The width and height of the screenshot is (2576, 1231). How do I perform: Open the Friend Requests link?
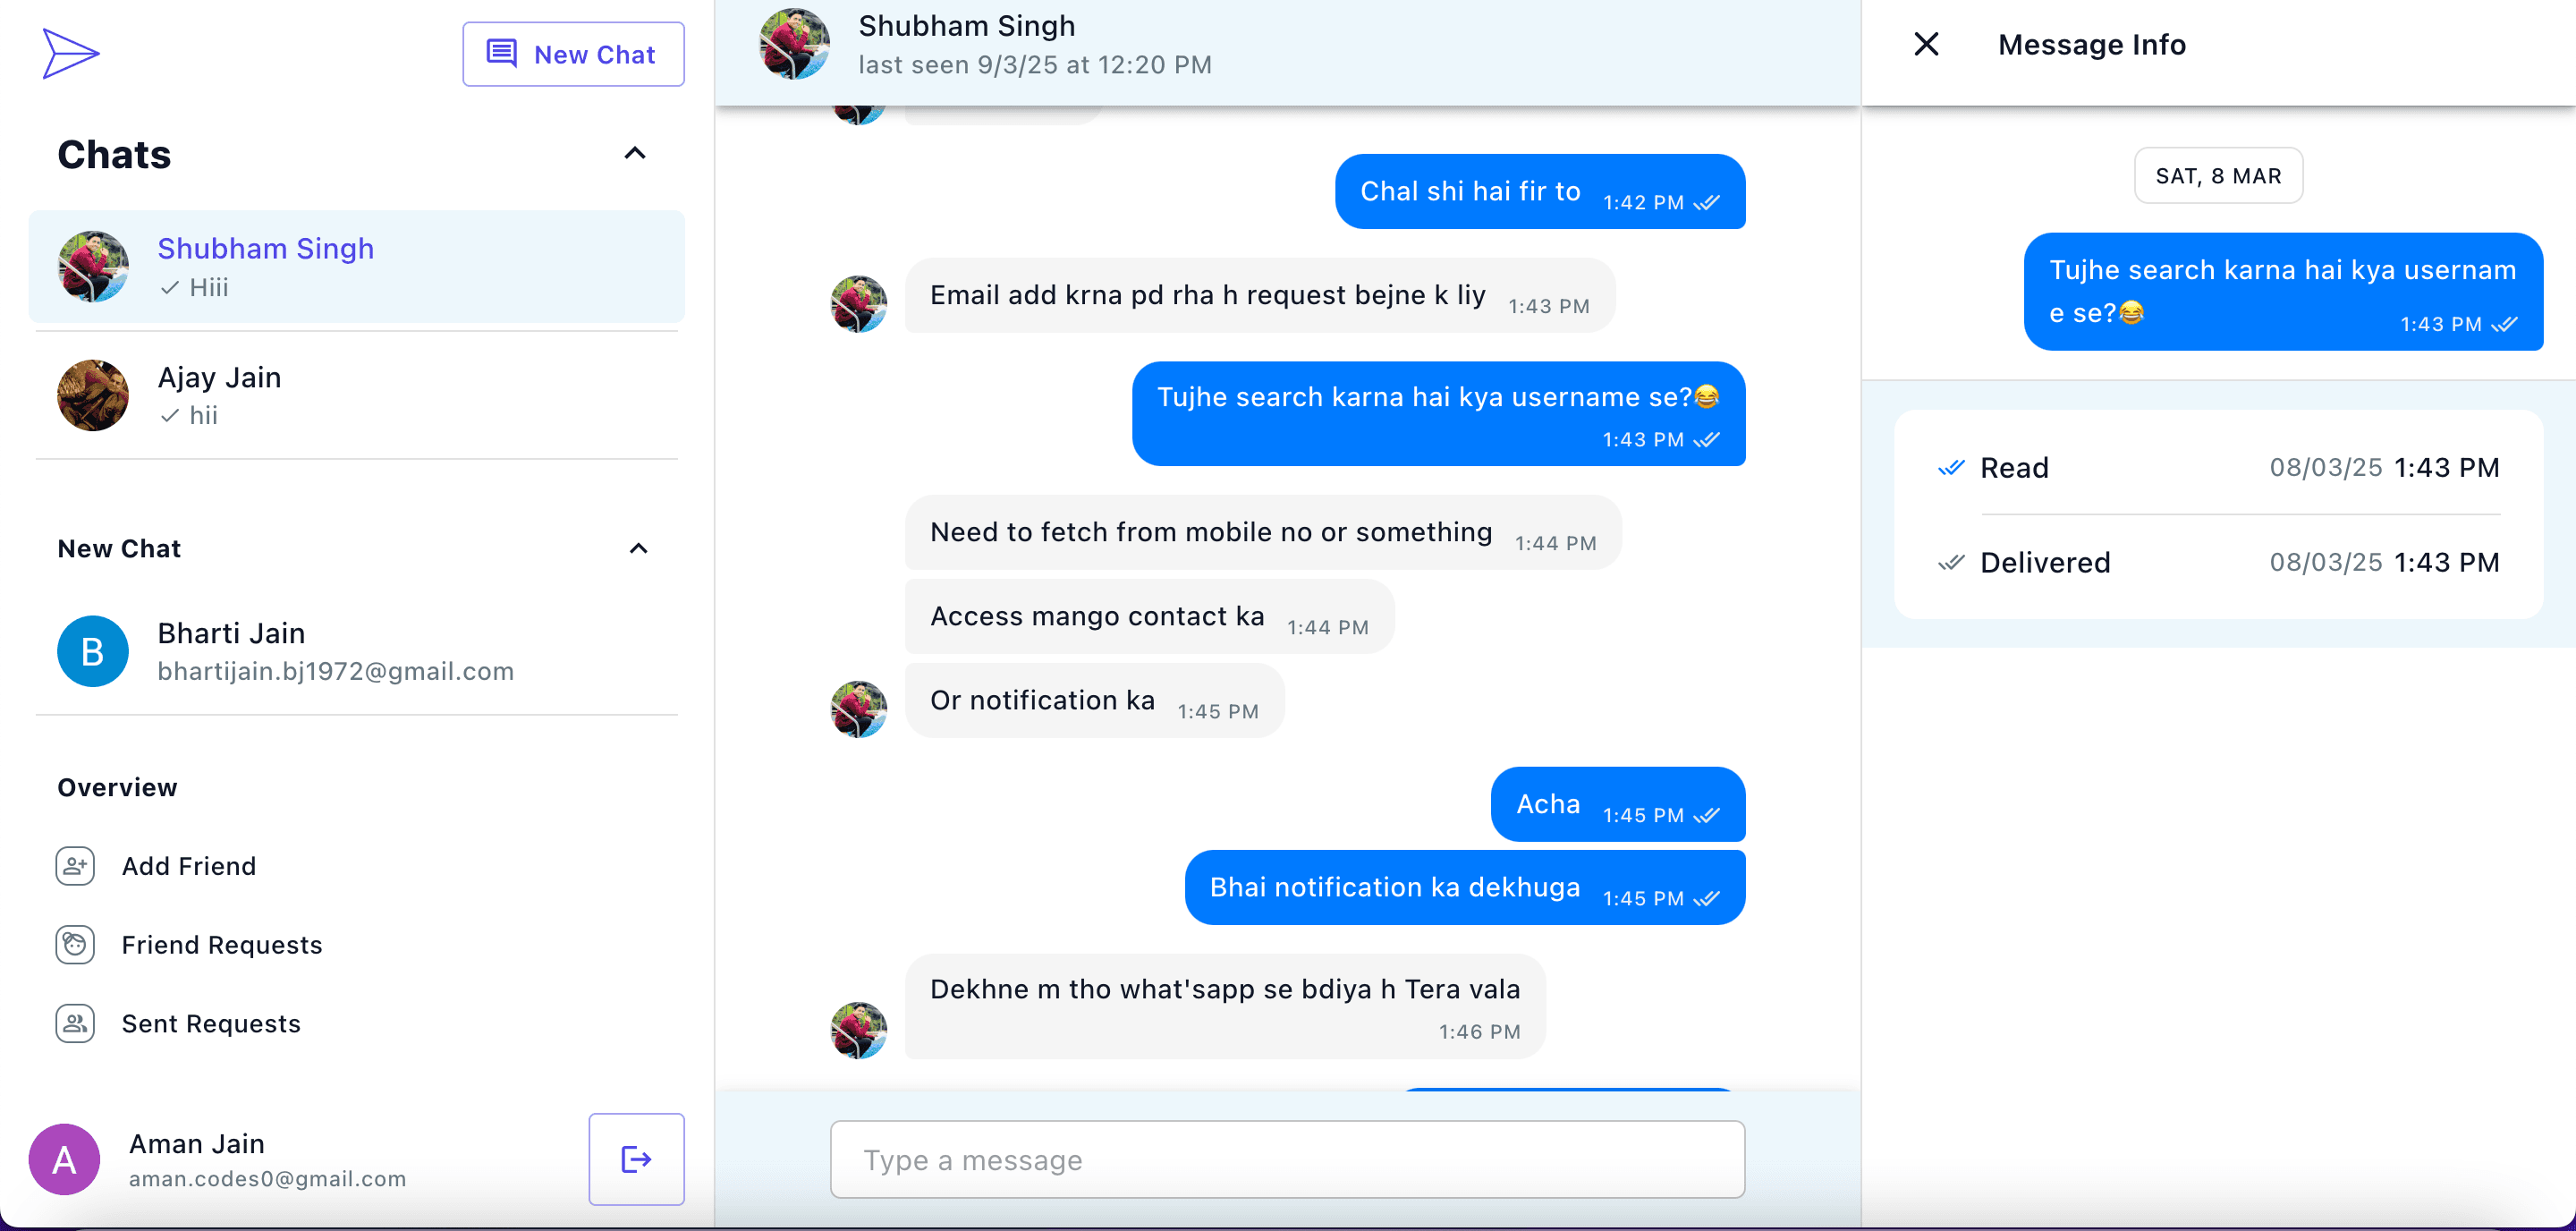tap(221, 945)
